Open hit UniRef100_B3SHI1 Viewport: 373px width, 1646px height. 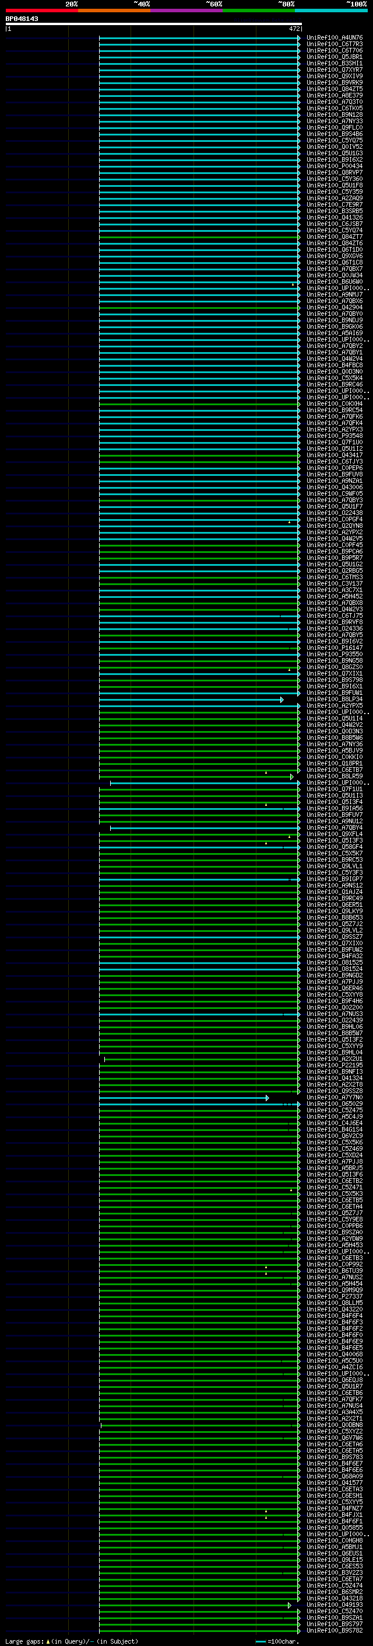pyautogui.click(x=335, y=63)
